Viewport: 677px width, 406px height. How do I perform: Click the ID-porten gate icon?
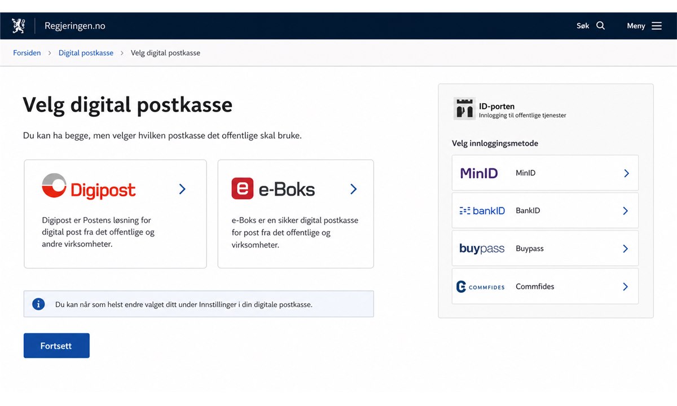pos(464,109)
